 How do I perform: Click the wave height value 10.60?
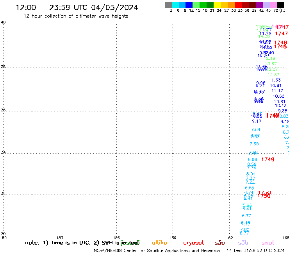[x=278, y=96]
